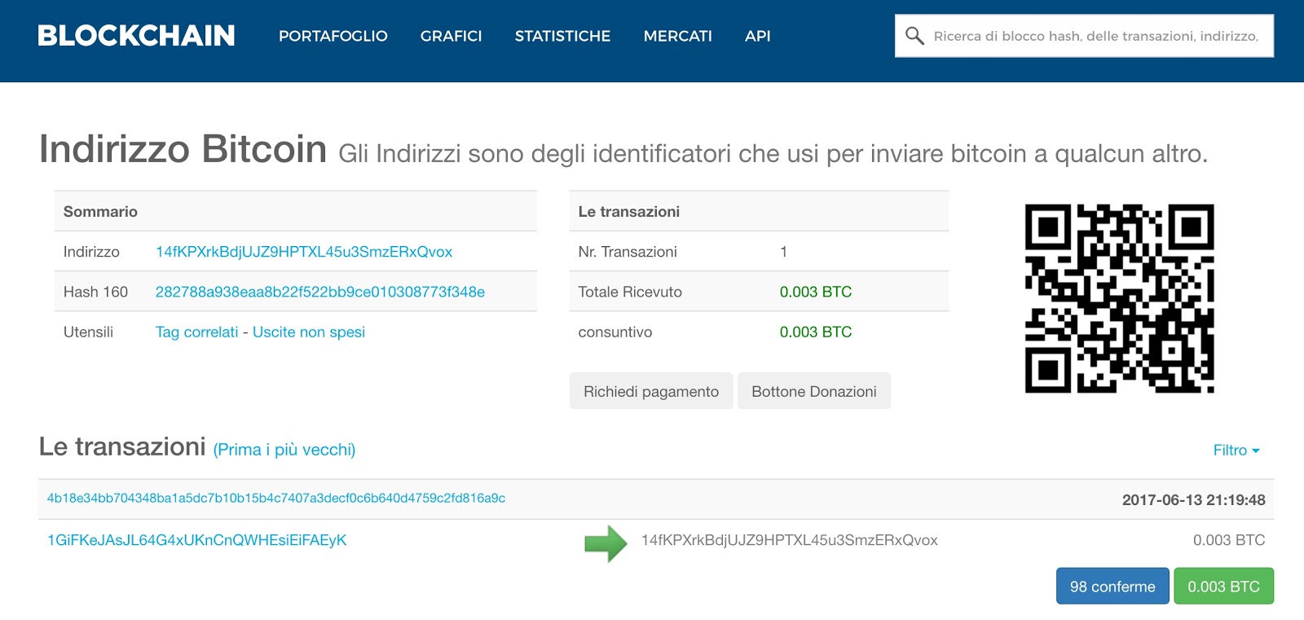Click the address QR code image

(1119, 298)
